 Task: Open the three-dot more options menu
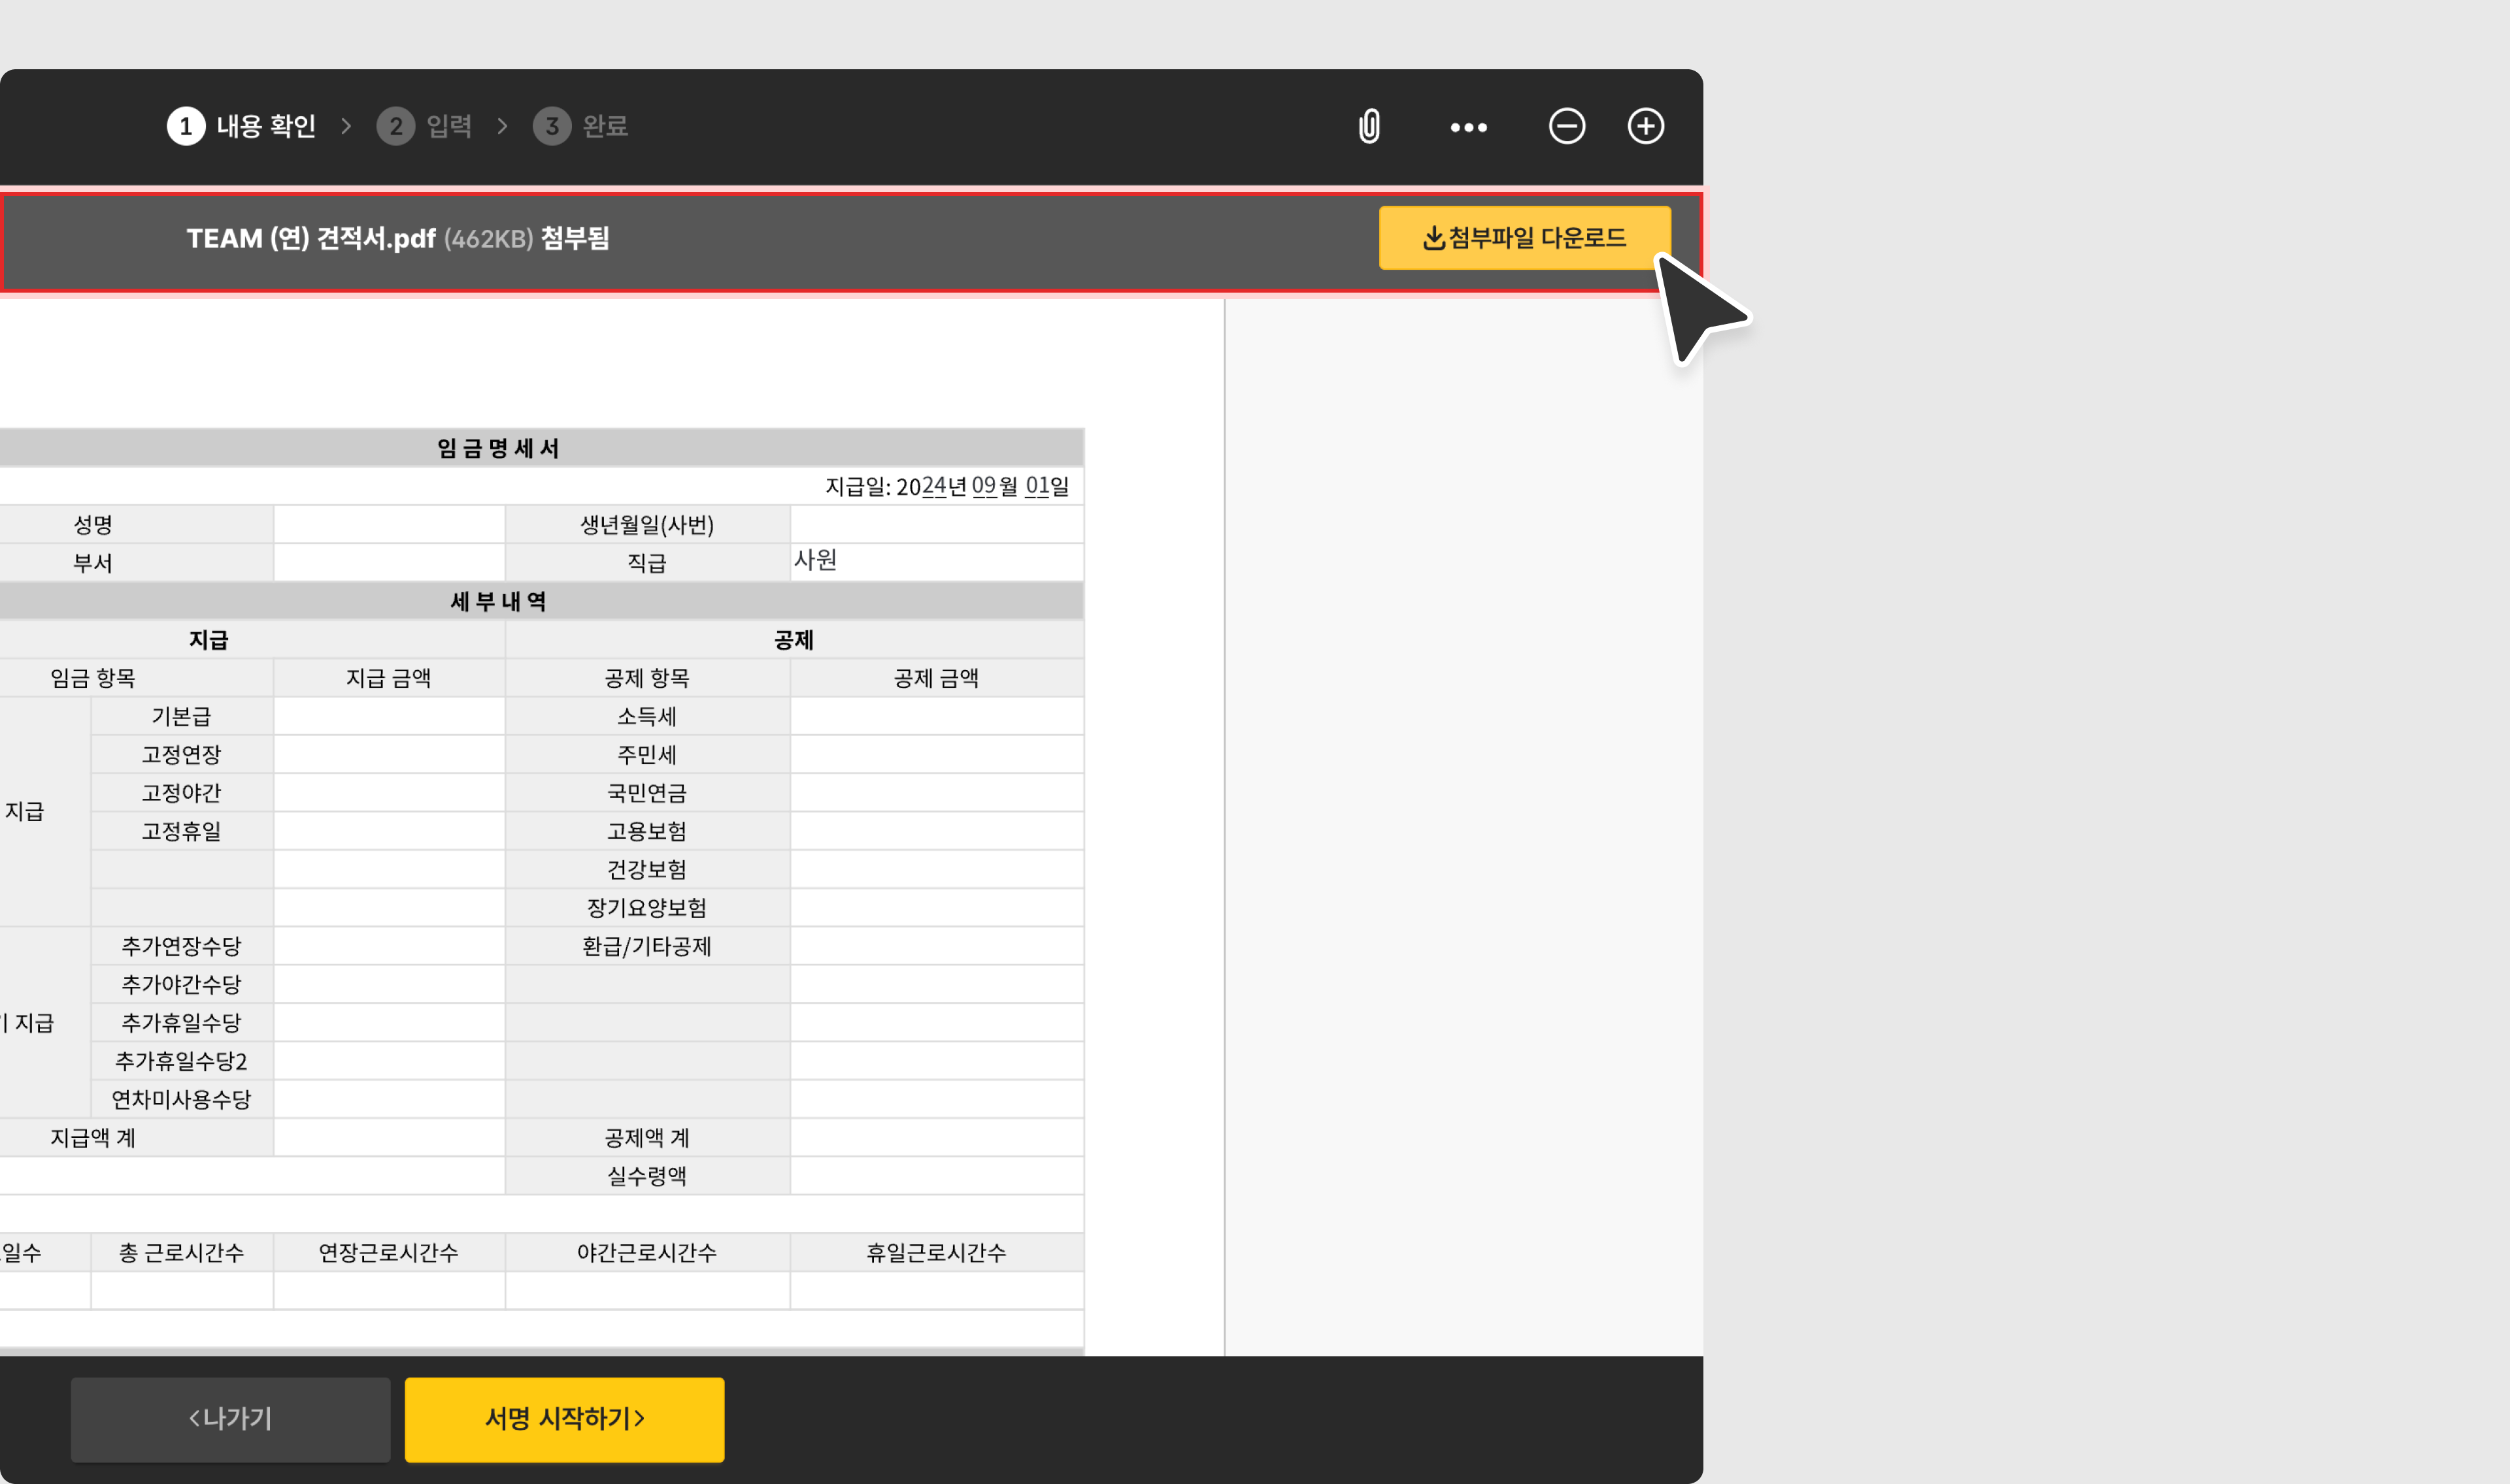coord(1467,127)
